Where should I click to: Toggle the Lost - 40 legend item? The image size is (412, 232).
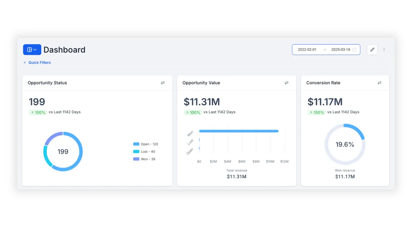144,152
